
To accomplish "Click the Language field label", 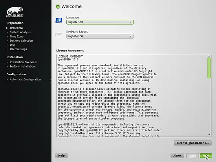I will click(73, 18).
